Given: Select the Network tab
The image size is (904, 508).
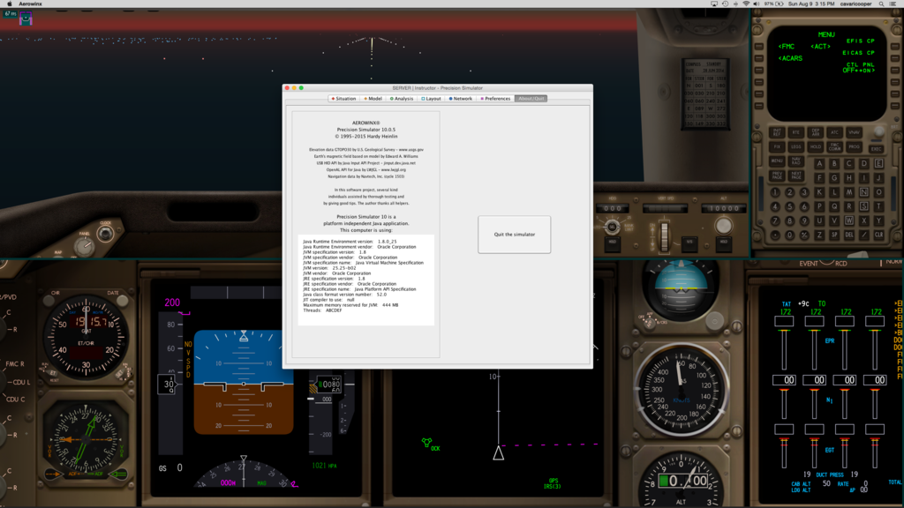Looking at the screenshot, I should coord(461,99).
